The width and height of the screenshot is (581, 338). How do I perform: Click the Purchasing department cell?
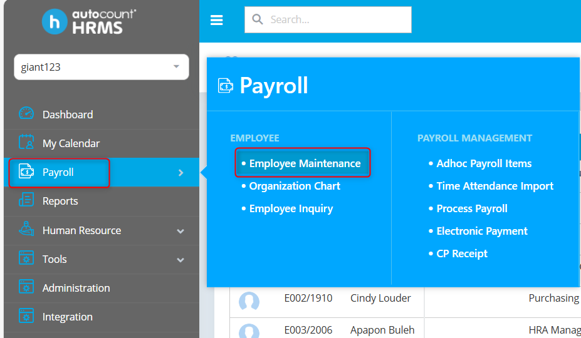(554, 298)
